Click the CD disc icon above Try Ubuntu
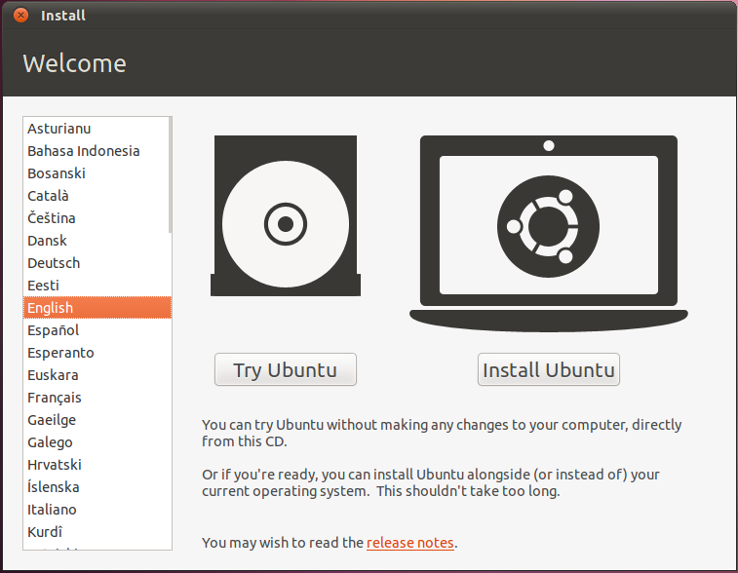Screen dimensions: 738x573 coord(286,216)
